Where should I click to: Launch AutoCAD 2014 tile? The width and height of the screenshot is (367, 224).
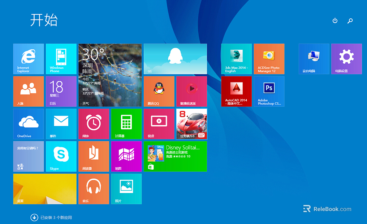(x=236, y=91)
